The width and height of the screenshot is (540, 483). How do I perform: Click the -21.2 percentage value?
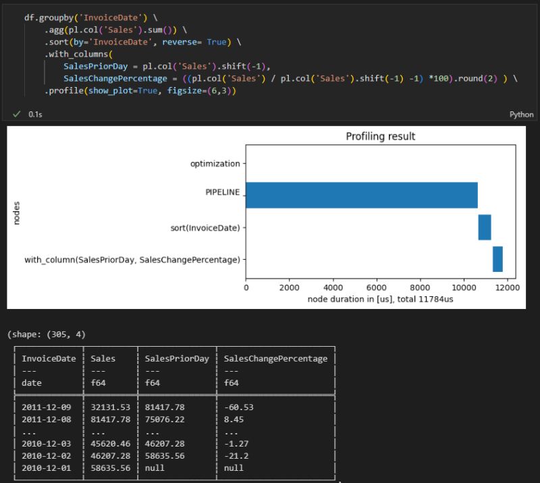coord(236,456)
